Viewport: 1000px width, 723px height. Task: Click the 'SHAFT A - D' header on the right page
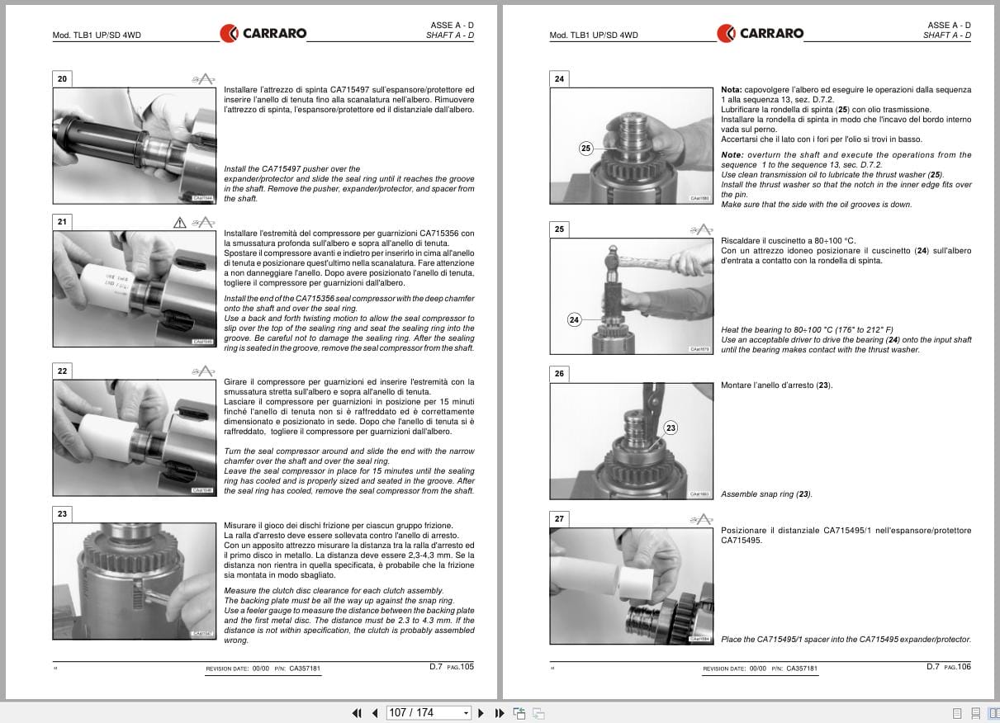coord(947,35)
